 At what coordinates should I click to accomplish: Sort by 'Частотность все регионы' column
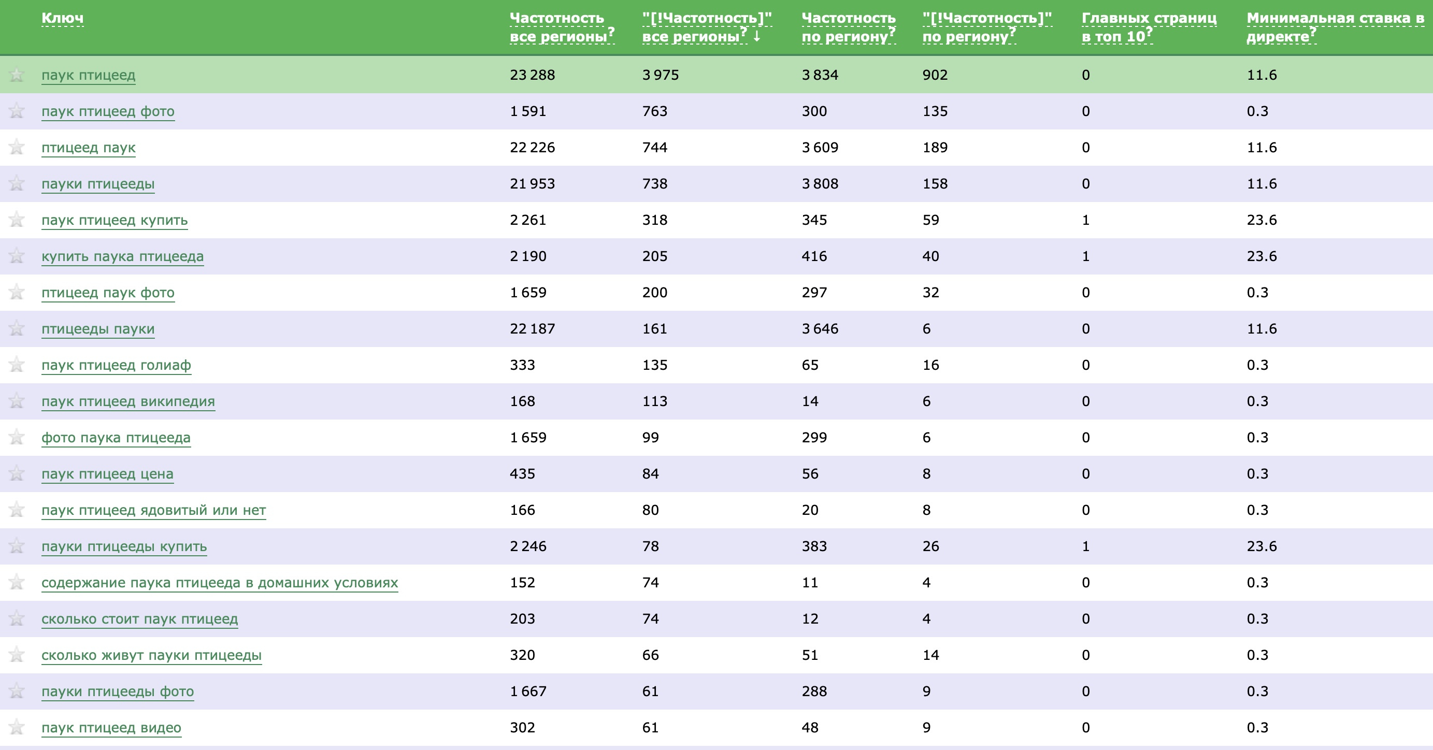558,27
